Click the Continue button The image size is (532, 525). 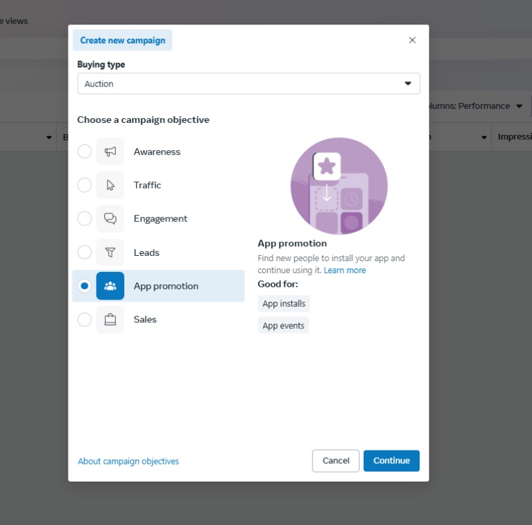pyautogui.click(x=391, y=461)
